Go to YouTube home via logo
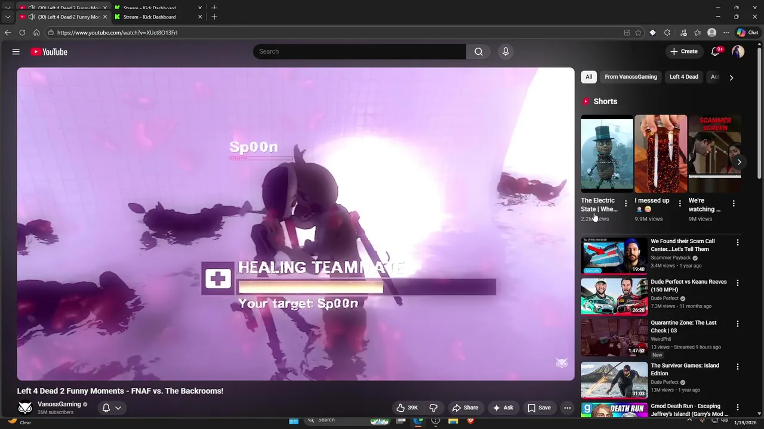The height and width of the screenshot is (429, 764). tap(49, 52)
